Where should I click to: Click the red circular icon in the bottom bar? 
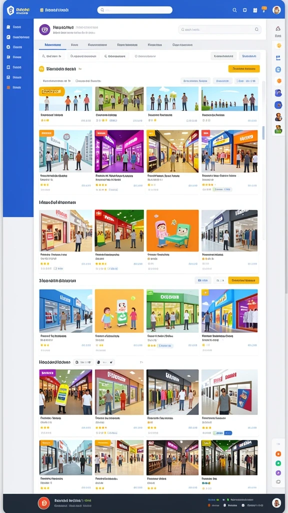44,502
